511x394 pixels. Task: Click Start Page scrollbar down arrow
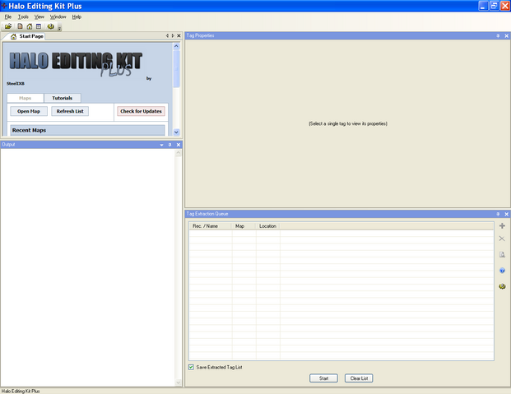point(176,132)
